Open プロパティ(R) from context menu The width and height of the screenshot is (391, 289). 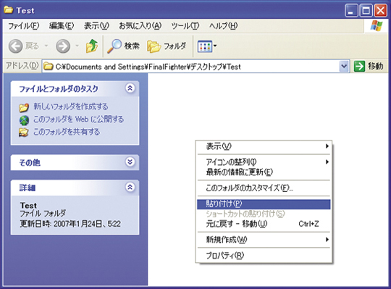pyautogui.click(x=264, y=256)
